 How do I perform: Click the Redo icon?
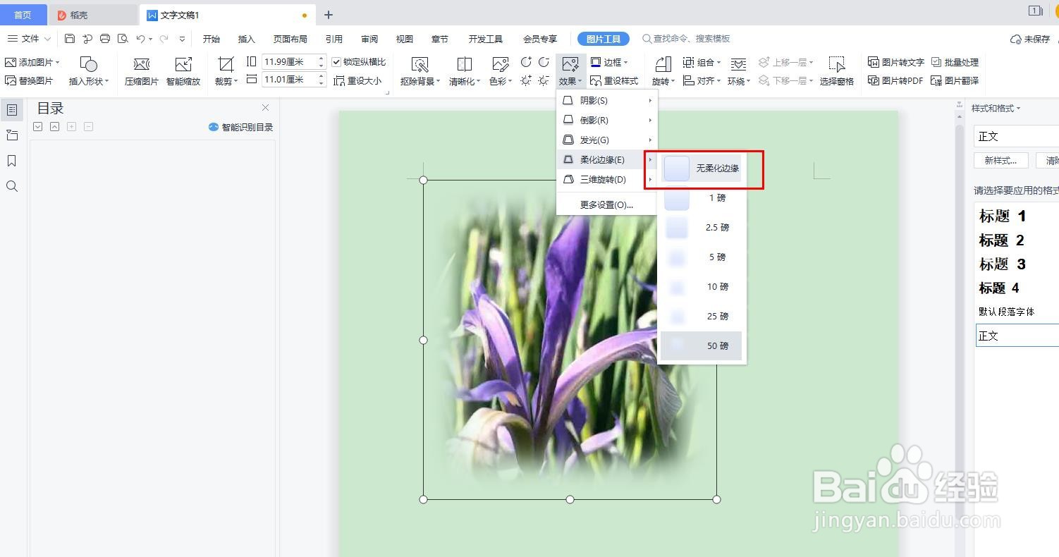[164, 39]
